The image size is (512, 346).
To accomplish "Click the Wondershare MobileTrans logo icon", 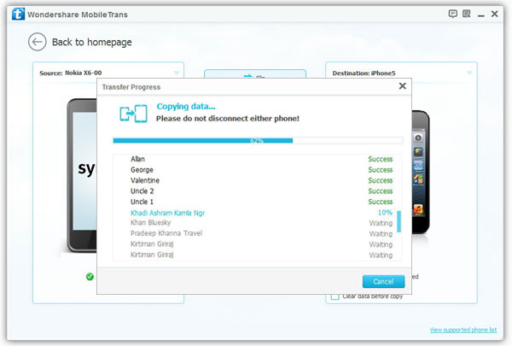I will [x=18, y=15].
